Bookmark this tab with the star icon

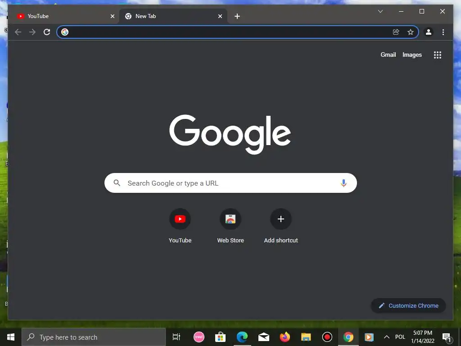tap(411, 32)
